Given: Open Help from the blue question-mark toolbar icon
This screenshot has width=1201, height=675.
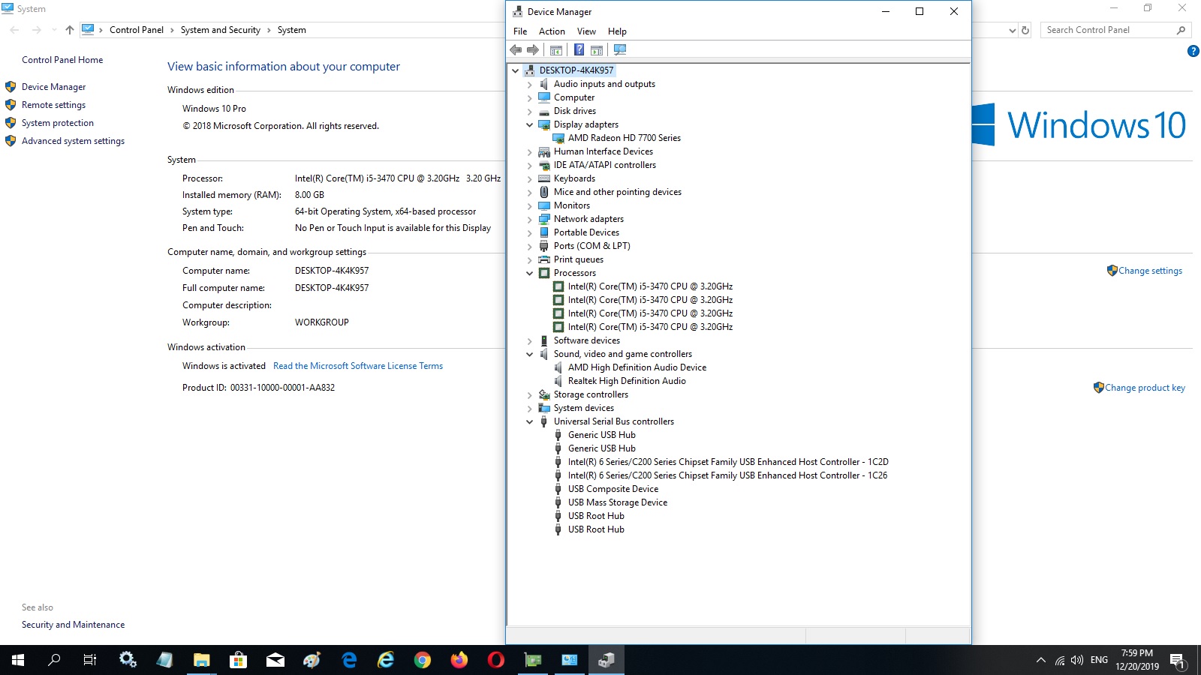Looking at the screenshot, I should (579, 50).
